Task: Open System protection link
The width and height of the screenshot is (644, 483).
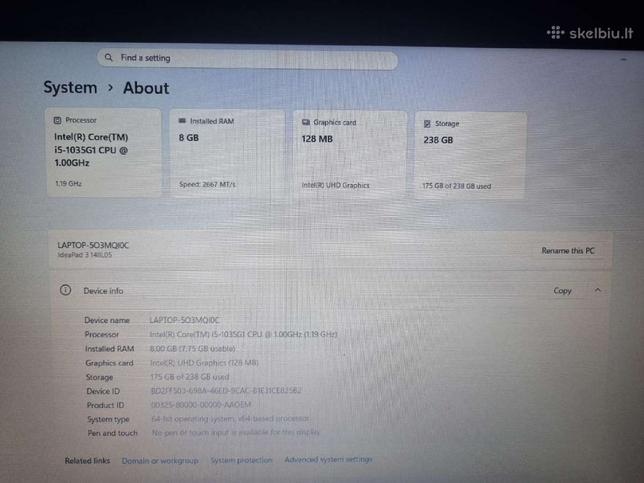Action: [x=241, y=460]
